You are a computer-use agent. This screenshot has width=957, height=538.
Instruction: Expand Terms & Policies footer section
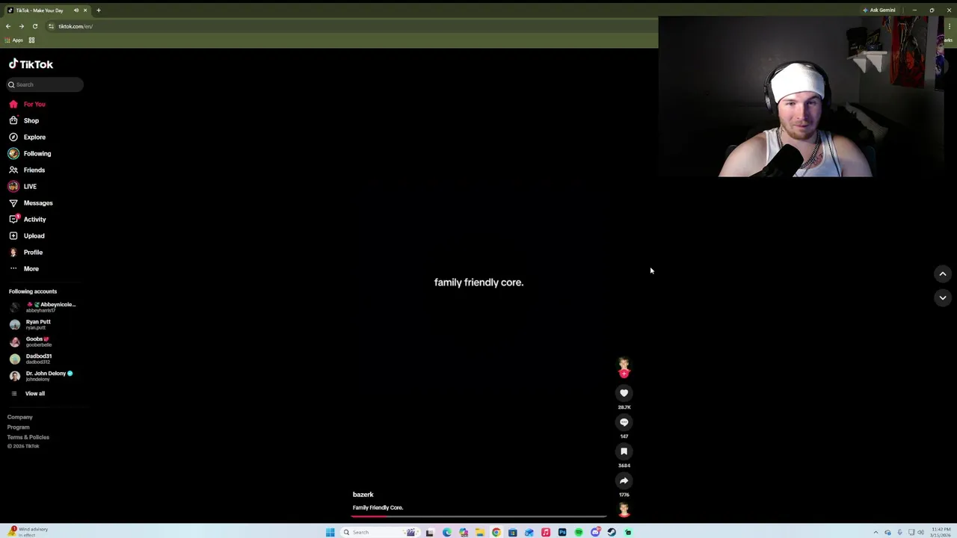point(28,437)
